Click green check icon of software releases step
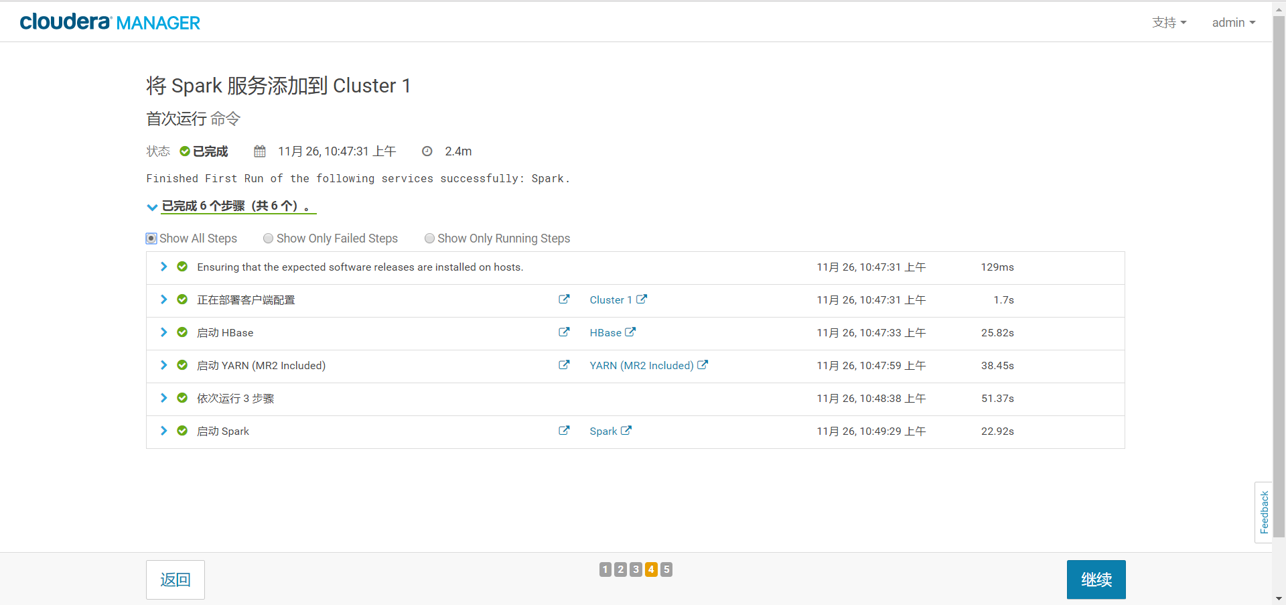Image resolution: width=1286 pixels, height=605 pixels. coord(182,267)
